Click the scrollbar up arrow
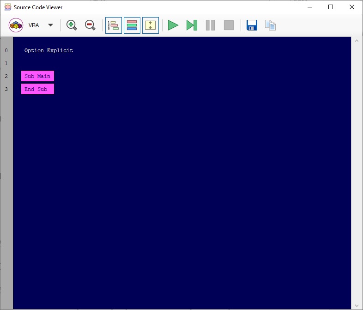 357,41
